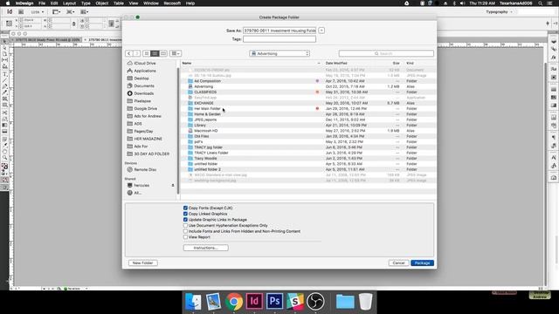
Task: Toggle Update Graphic Links In Package checkbox
Action: click(185, 220)
